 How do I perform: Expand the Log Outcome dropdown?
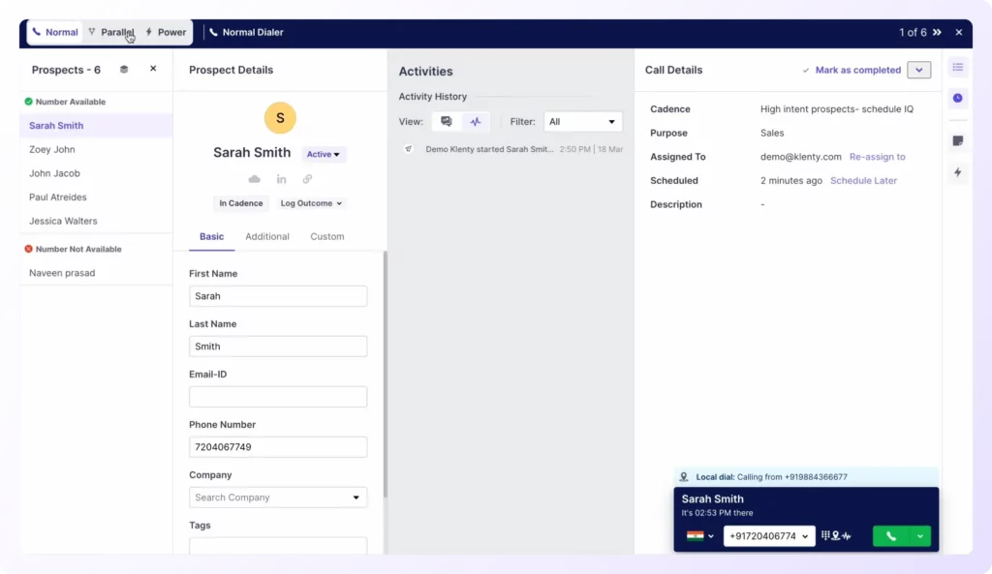(310, 203)
